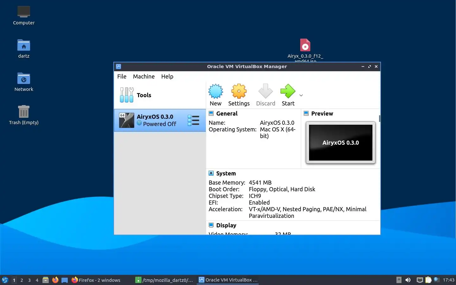Click the Display section icon

pyautogui.click(x=211, y=225)
